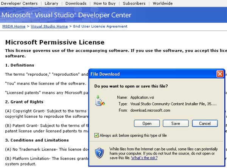227x168 pixels.
Task: Open the What's the risk? link
Action: (145, 158)
